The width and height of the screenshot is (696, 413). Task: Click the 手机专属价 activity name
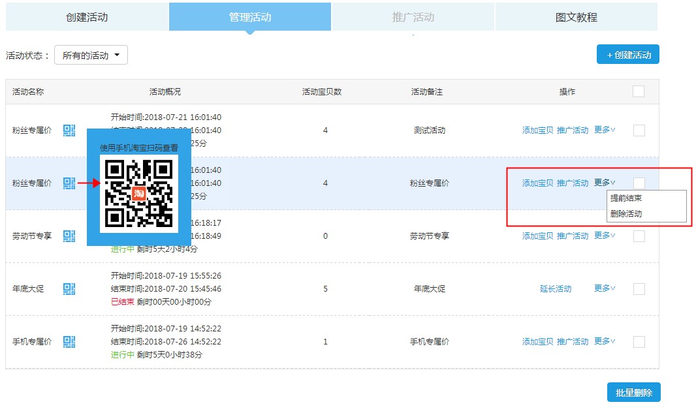(32, 342)
